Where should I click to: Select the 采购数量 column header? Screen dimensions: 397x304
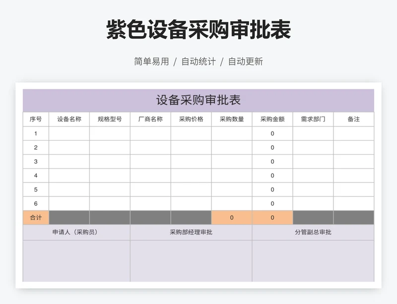pos(232,119)
